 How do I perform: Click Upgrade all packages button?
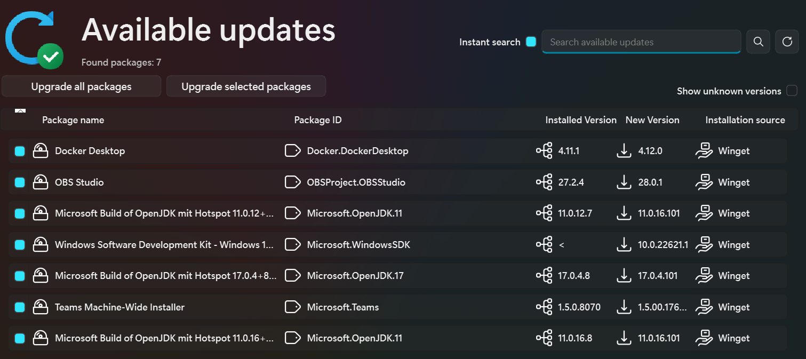[x=81, y=86]
